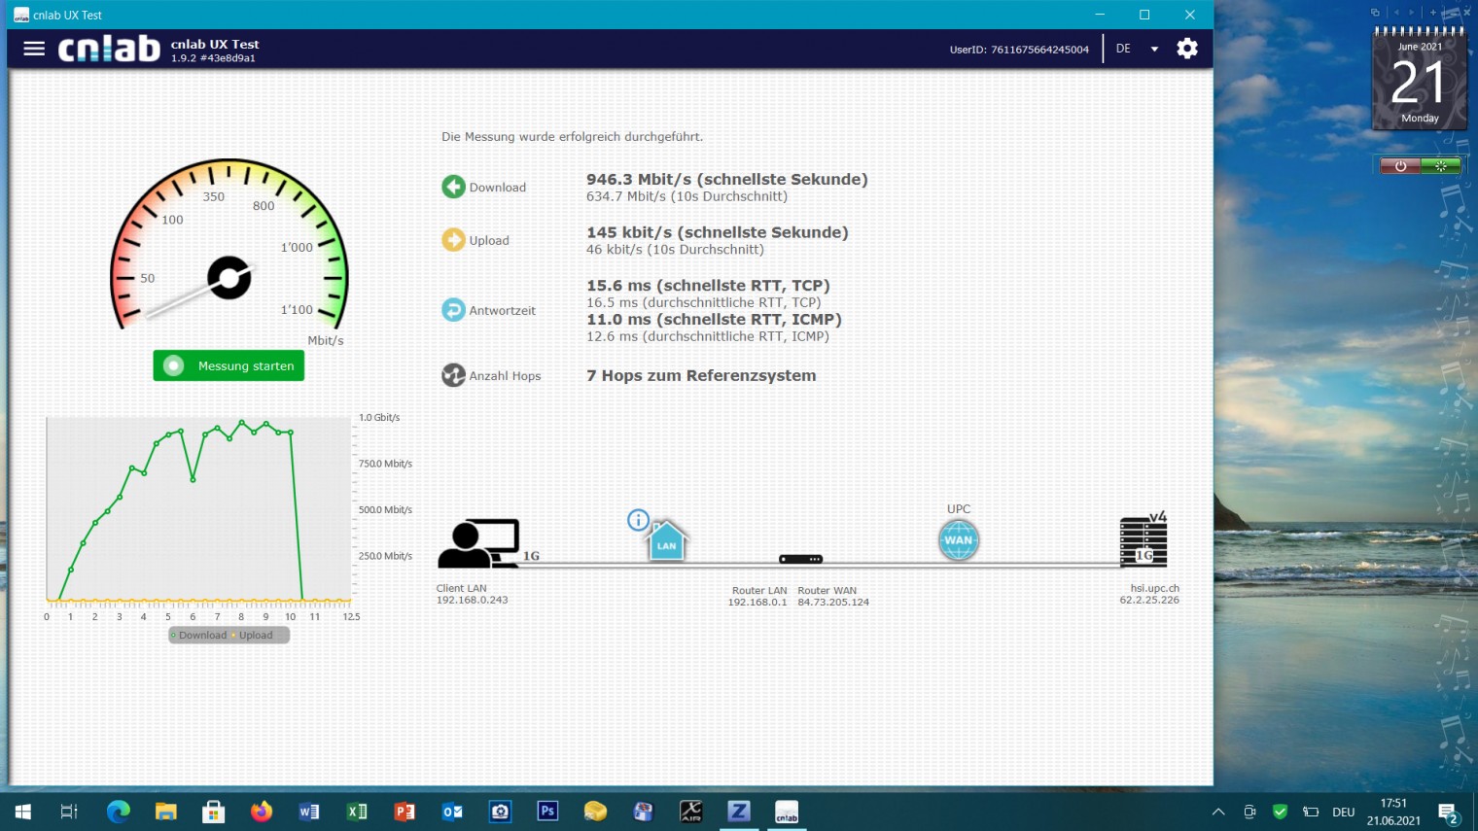Click the Antwortzeit icon

point(453,310)
